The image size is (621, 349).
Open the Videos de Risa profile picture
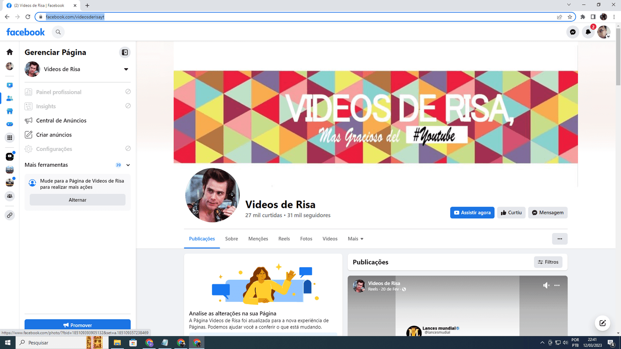tap(212, 195)
